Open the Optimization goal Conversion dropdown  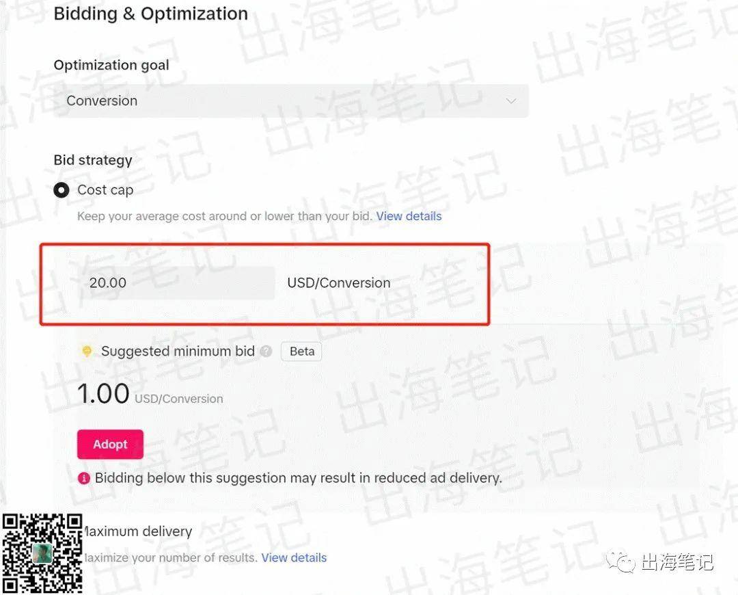[291, 101]
